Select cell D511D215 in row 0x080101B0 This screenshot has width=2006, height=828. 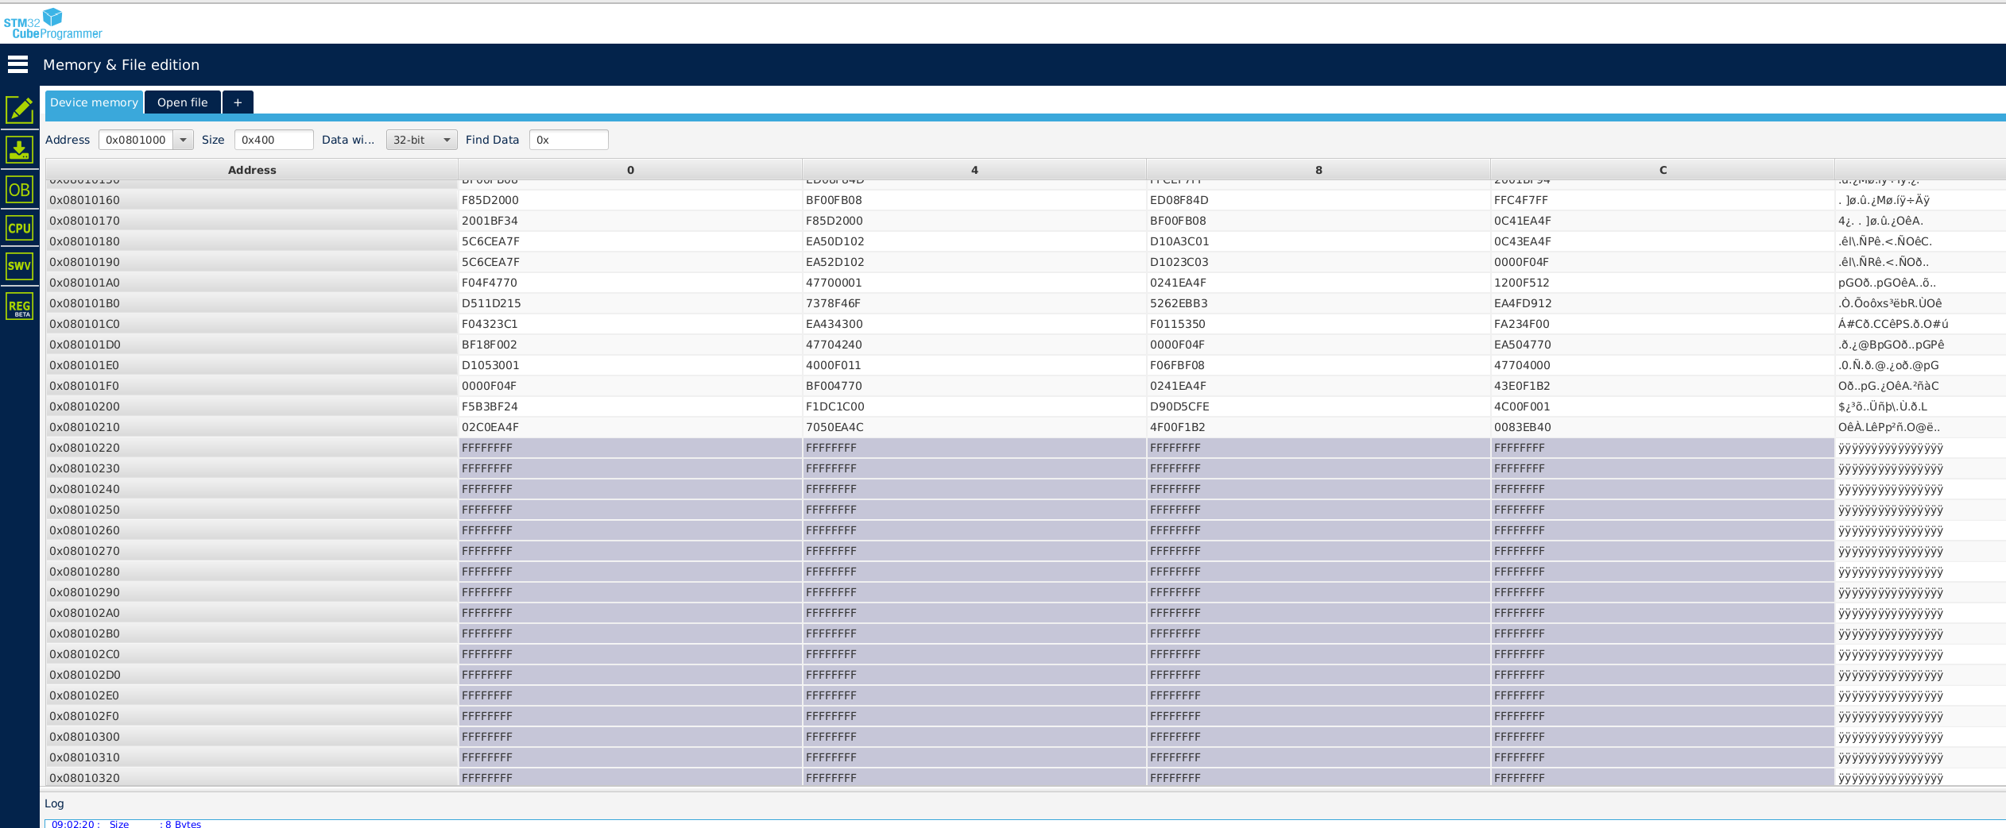tap(630, 303)
